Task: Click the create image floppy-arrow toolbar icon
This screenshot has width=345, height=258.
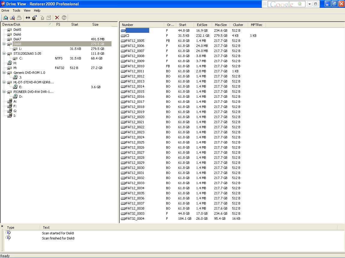Action: (34, 18)
